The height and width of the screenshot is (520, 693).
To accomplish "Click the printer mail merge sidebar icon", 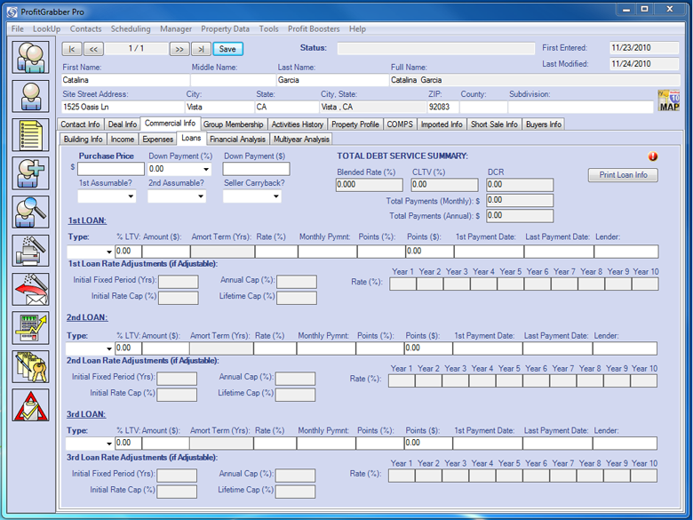I will click(30, 251).
